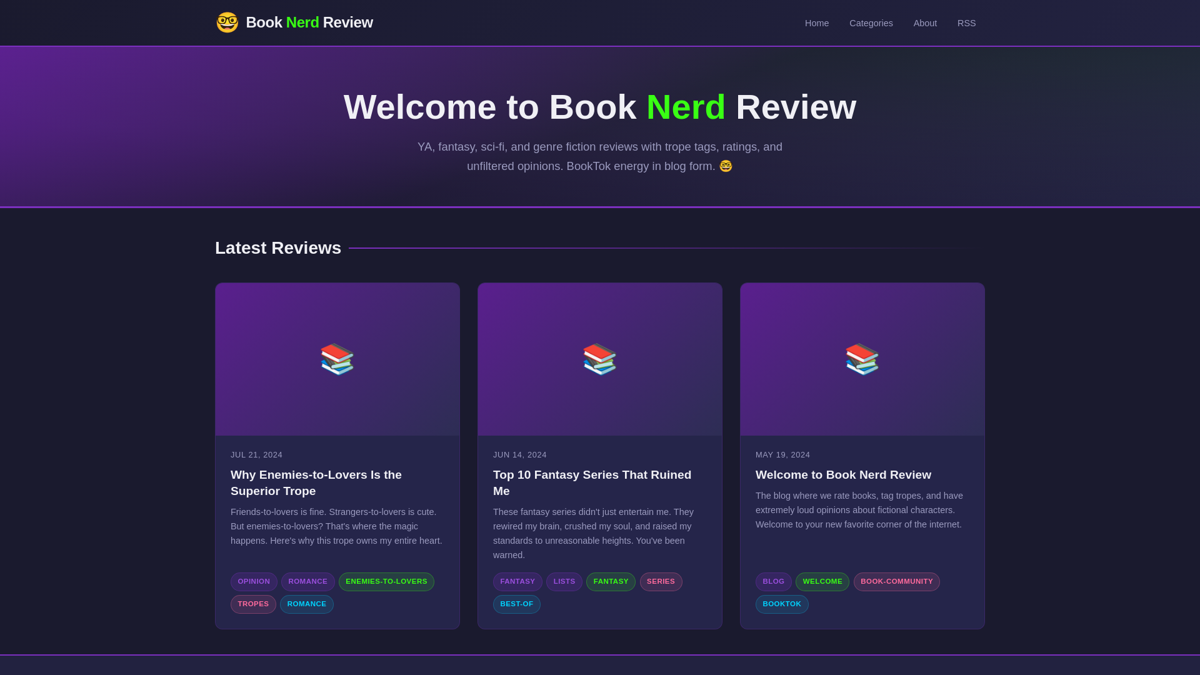Click excerpt starting 'Friends-to-lovers is fine'
This screenshot has height=675, width=1200.
coord(336,526)
